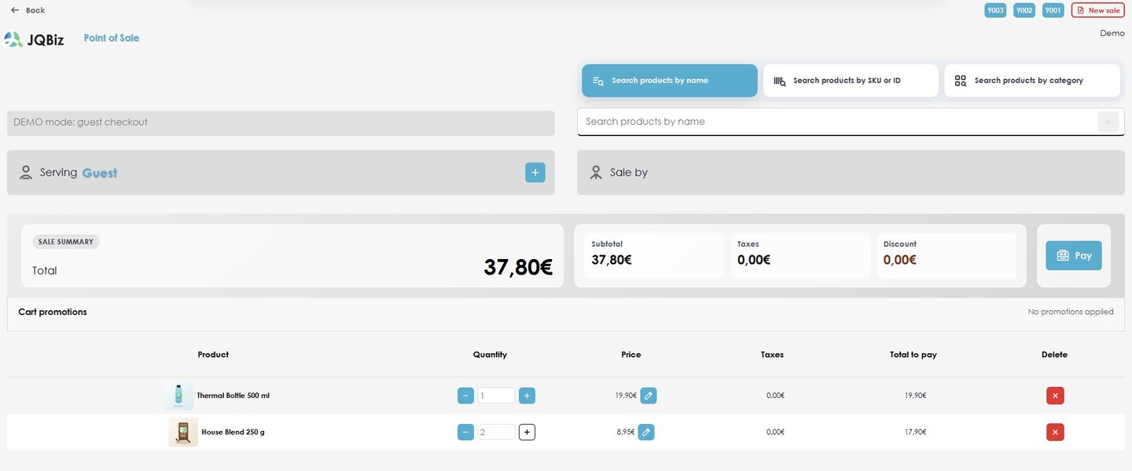Select Search products by SKU or ID
The width and height of the screenshot is (1132, 471).
[x=851, y=81]
